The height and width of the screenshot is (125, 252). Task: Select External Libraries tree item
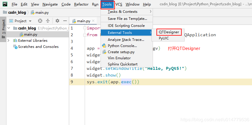(x=33, y=41)
